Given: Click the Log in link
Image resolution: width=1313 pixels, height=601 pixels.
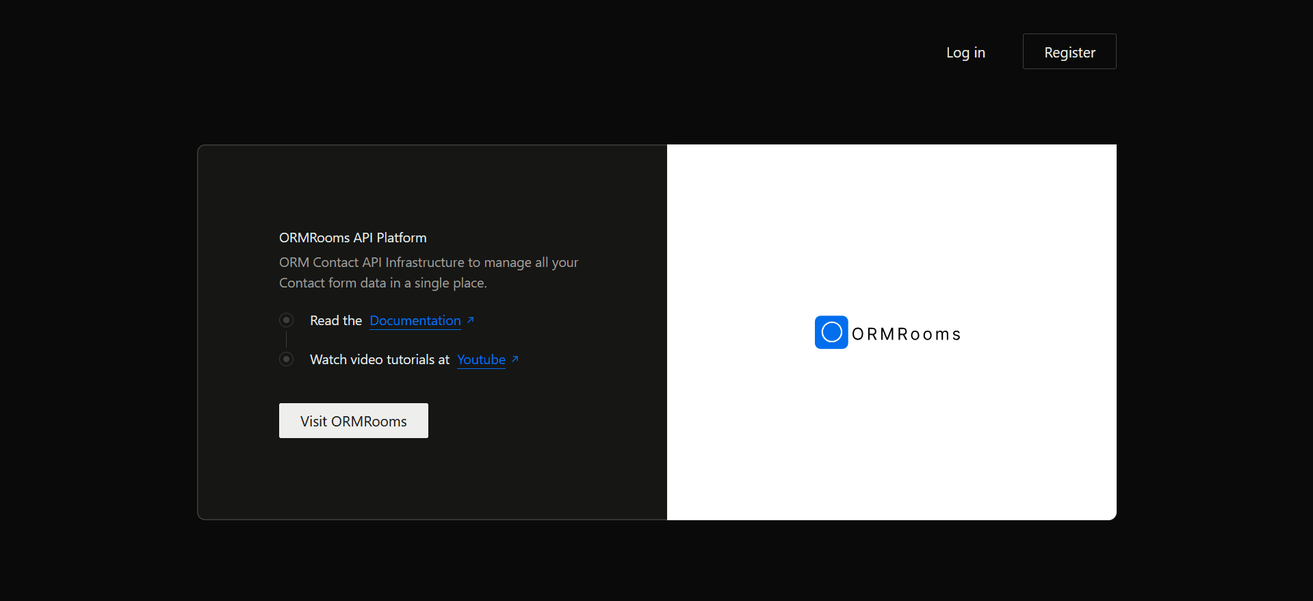Looking at the screenshot, I should [x=965, y=53].
